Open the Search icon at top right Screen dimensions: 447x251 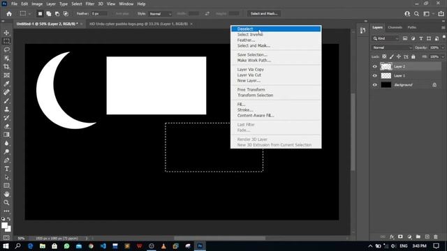pos(416,14)
